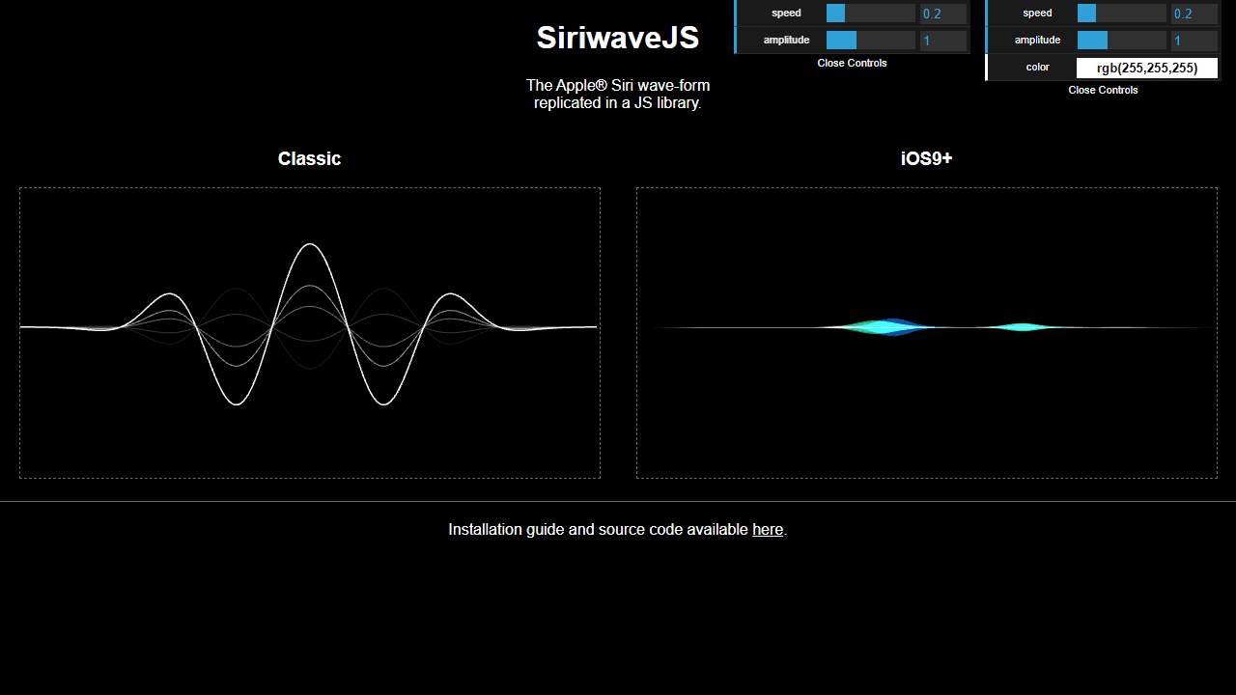The image size is (1236, 695).
Task: Click the iOS9 panel amplitude value field
Action: click(x=1194, y=41)
